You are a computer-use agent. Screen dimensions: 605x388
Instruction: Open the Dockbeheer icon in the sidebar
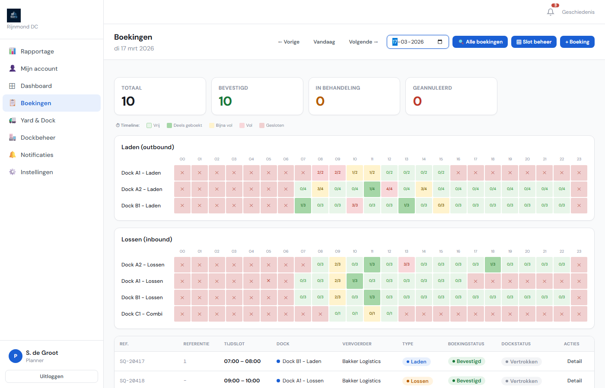(x=12, y=137)
